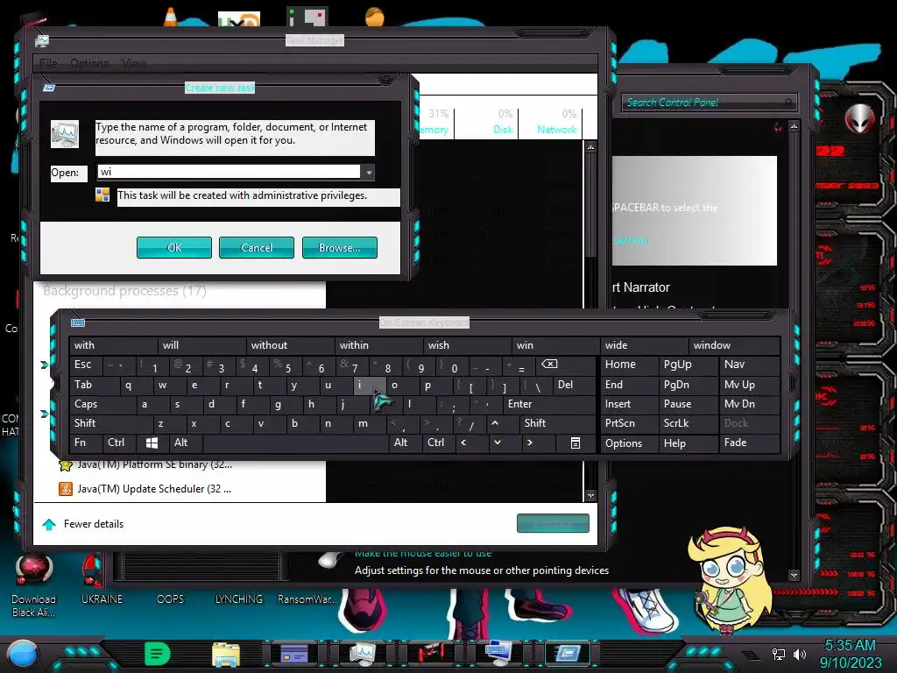Tap the right arrow key on keyboard
This screenshot has height=673, width=897.
point(530,443)
